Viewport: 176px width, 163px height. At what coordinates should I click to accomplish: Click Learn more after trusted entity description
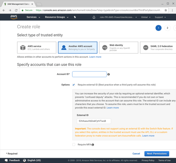tap(95, 57)
